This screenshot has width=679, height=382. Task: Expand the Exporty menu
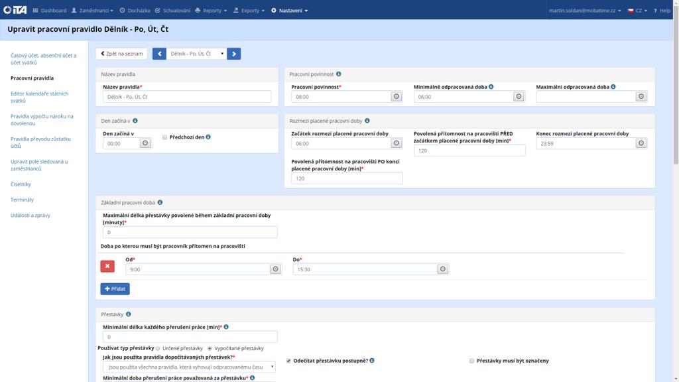coord(249,11)
